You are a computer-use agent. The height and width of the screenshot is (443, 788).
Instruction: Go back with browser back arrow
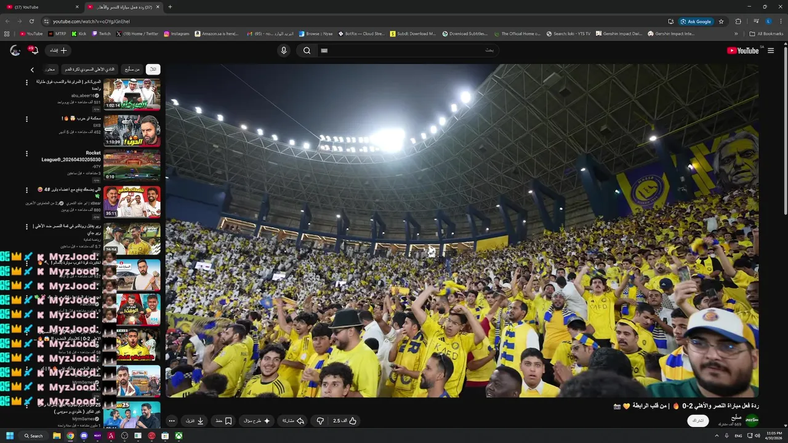click(7, 21)
